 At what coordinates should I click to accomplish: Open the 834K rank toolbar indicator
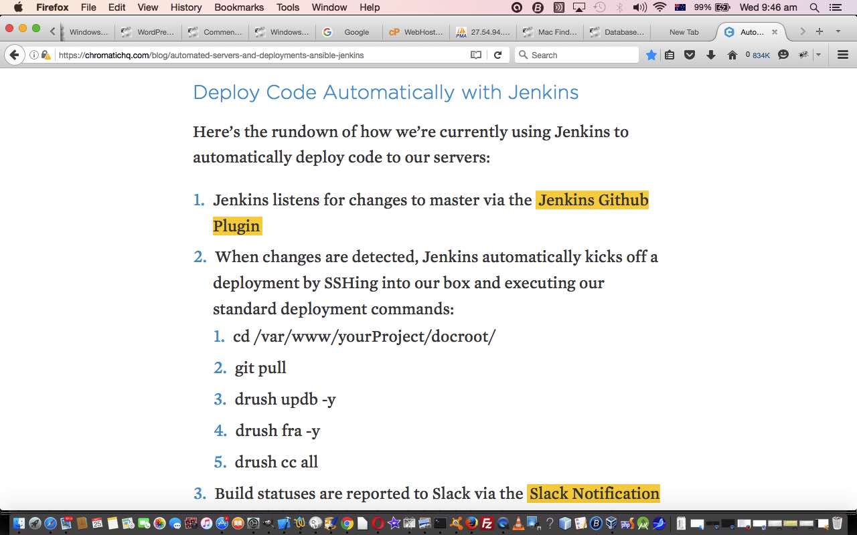tap(758, 55)
